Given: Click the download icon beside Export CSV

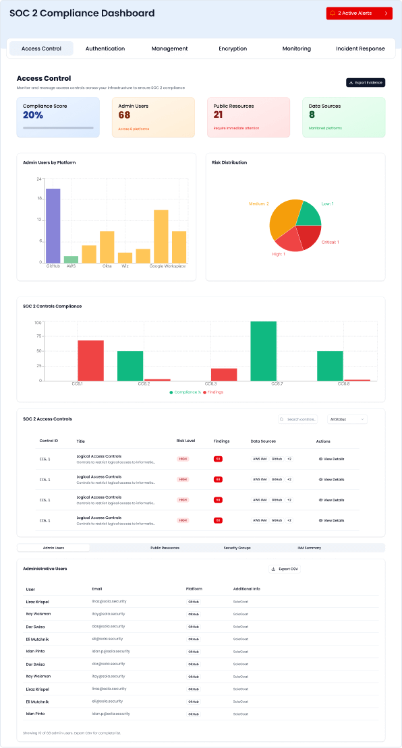Looking at the screenshot, I should 274,569.
